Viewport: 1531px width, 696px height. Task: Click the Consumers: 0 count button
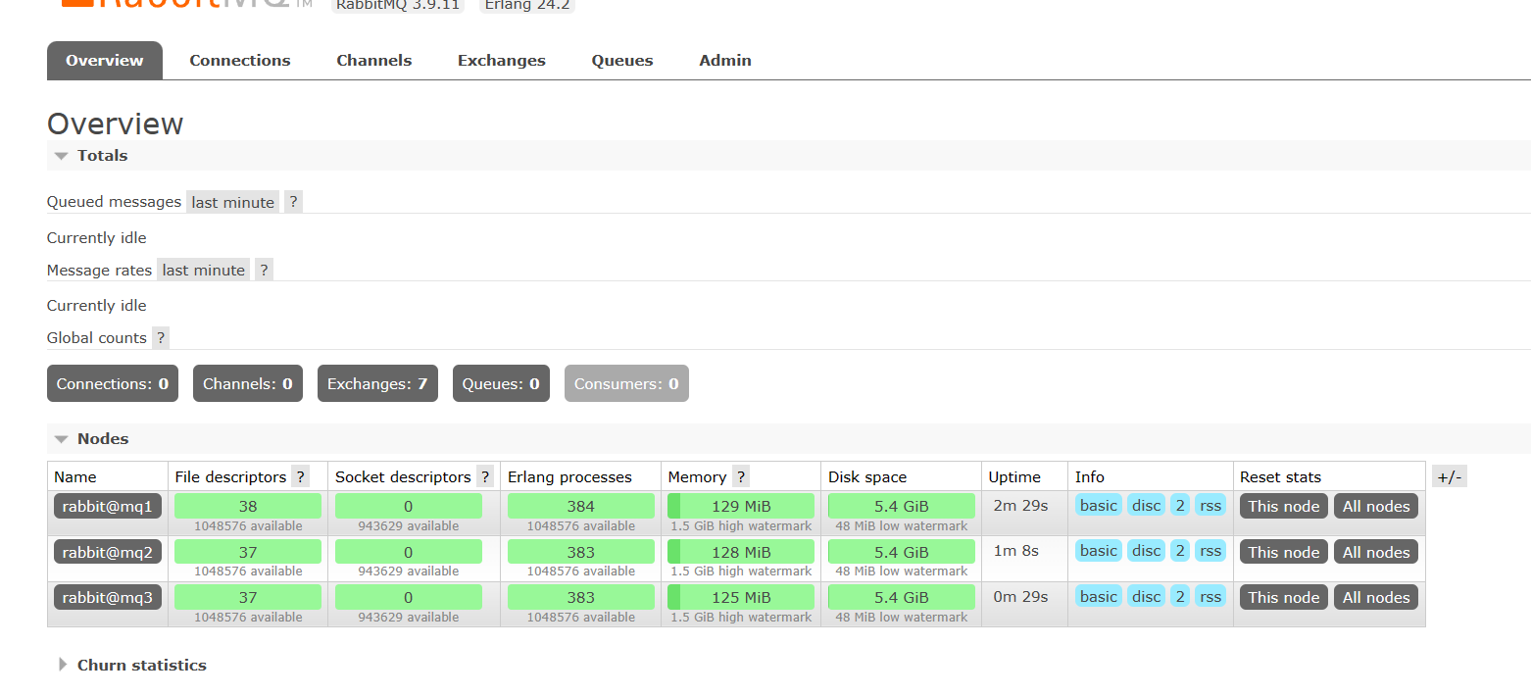point(626,383)
